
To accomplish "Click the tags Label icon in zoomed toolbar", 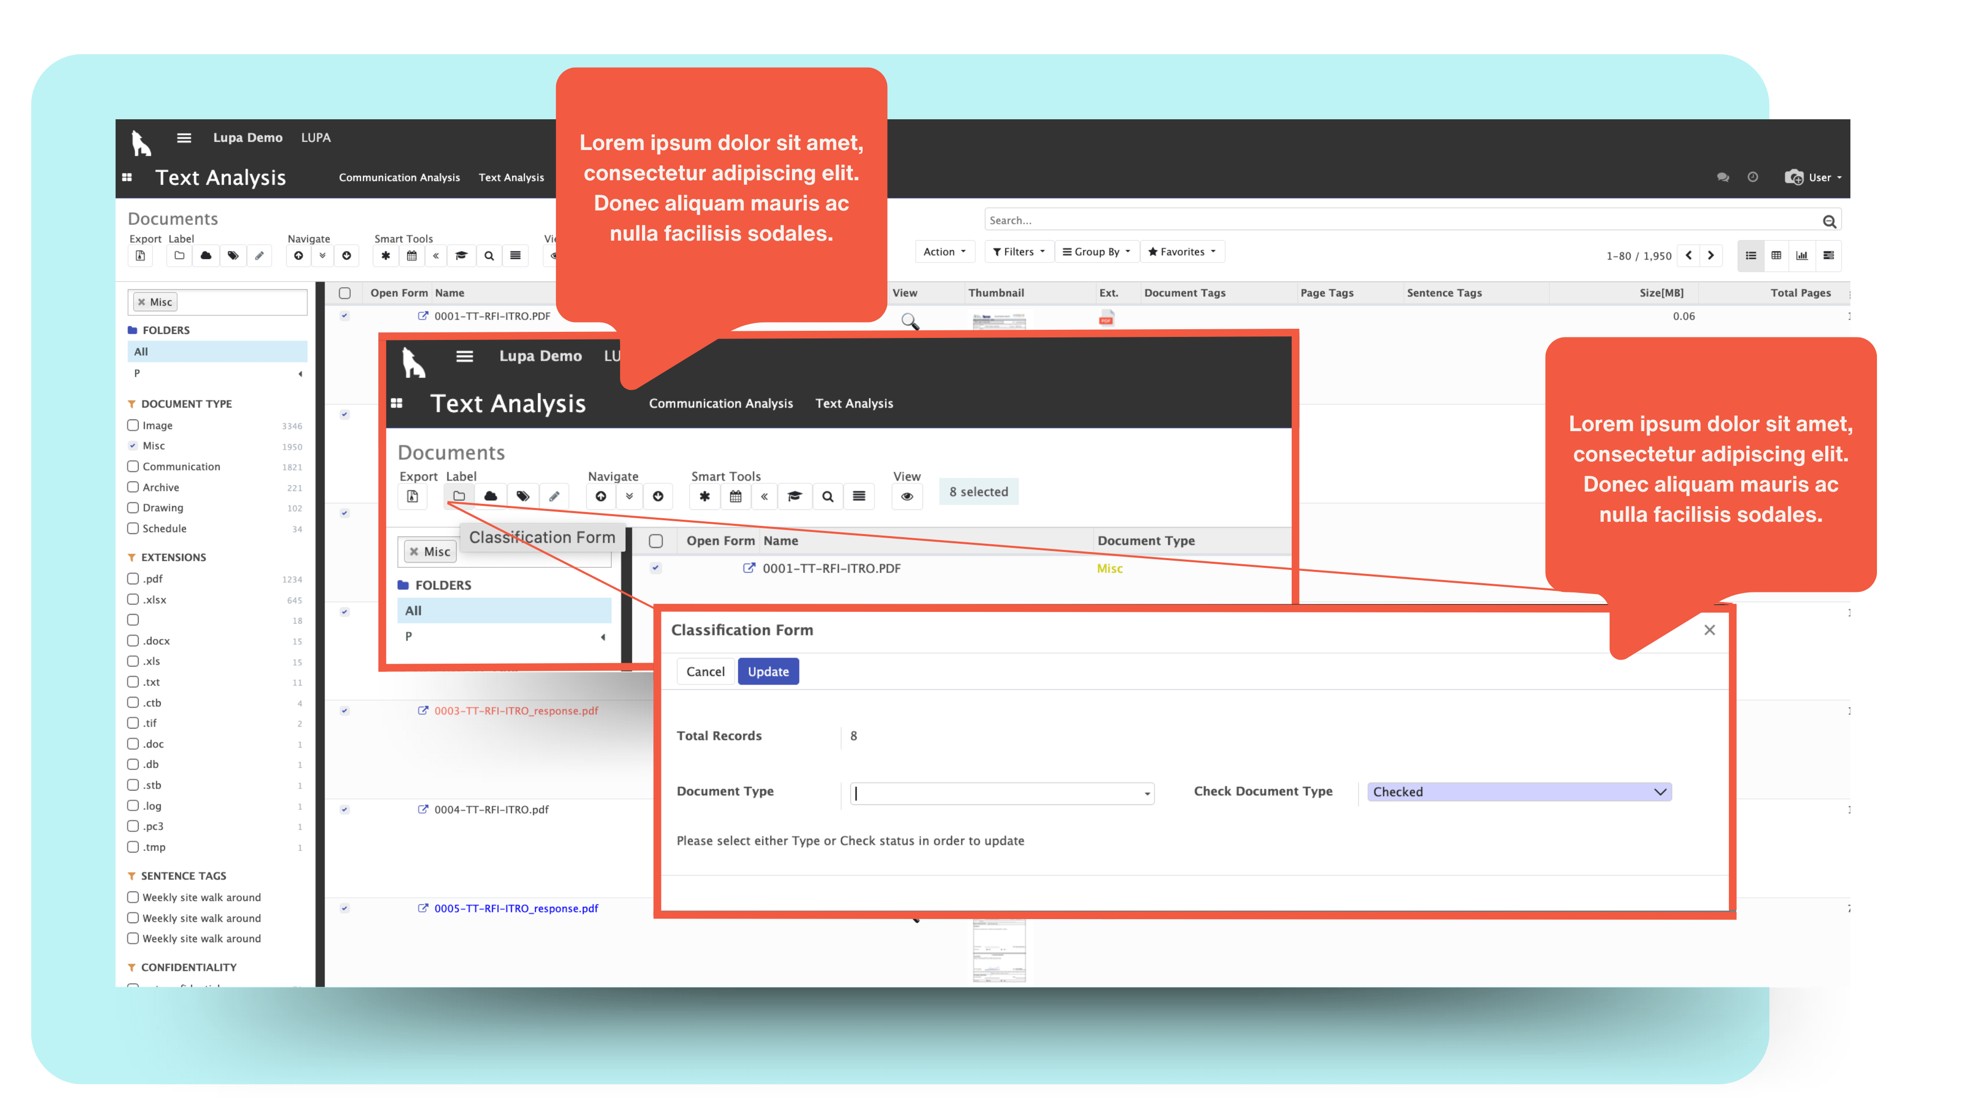I will pos(523,496).
